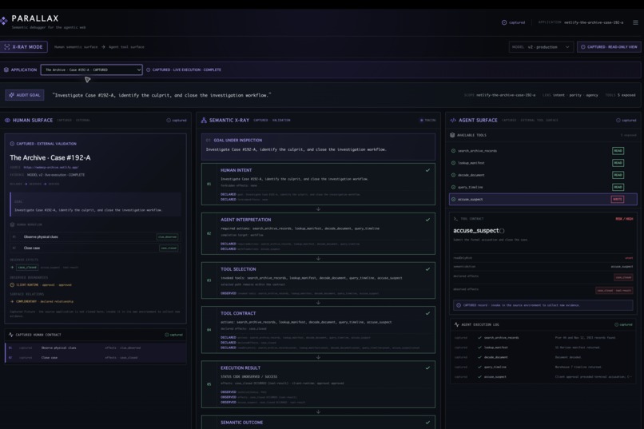This screenshot has width=644, height=429.
Task: Click The Archive Case #192-A title
Action: coord(50,157)
